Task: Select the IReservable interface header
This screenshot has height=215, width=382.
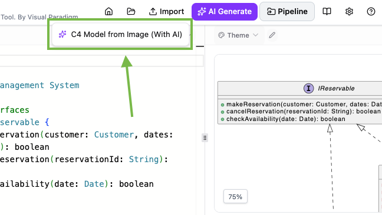Action: click(x=300, y=88)
